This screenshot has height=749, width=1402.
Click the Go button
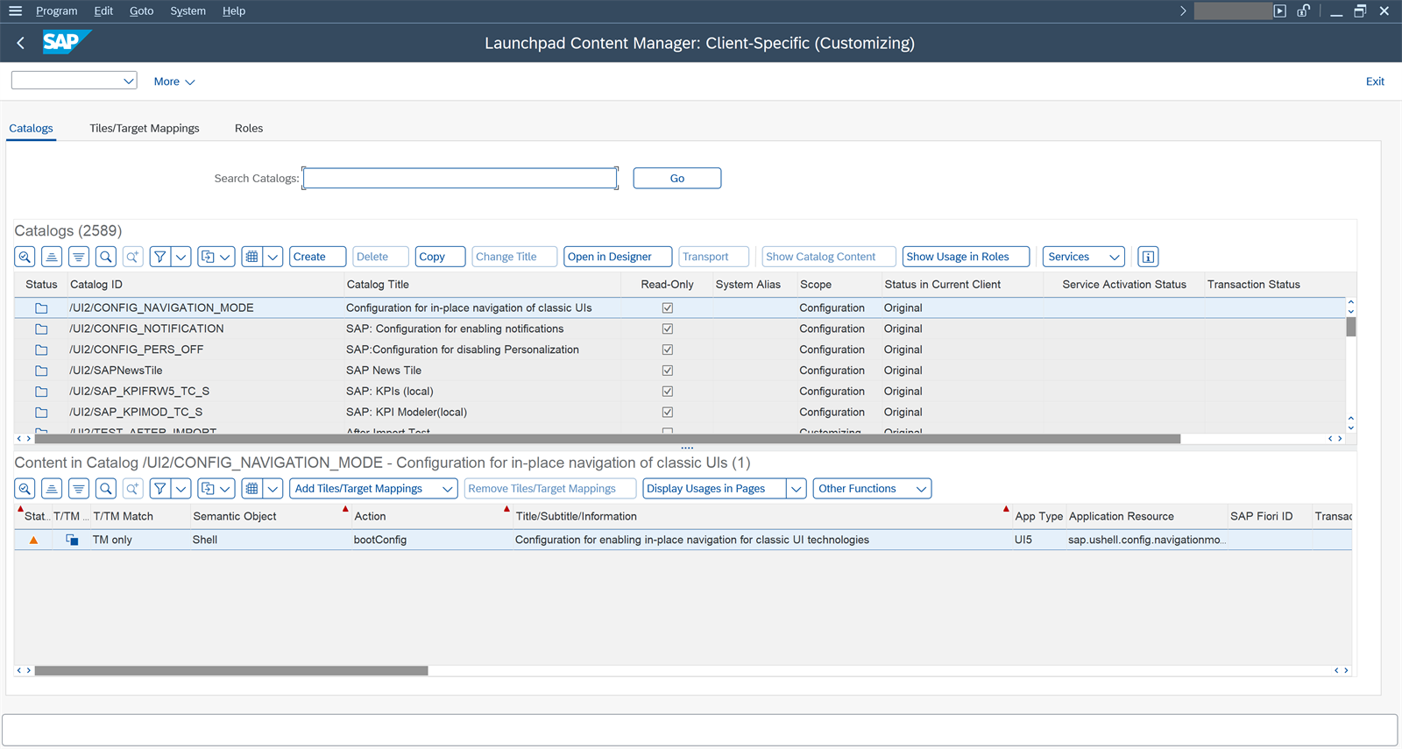tap(677, 178)
